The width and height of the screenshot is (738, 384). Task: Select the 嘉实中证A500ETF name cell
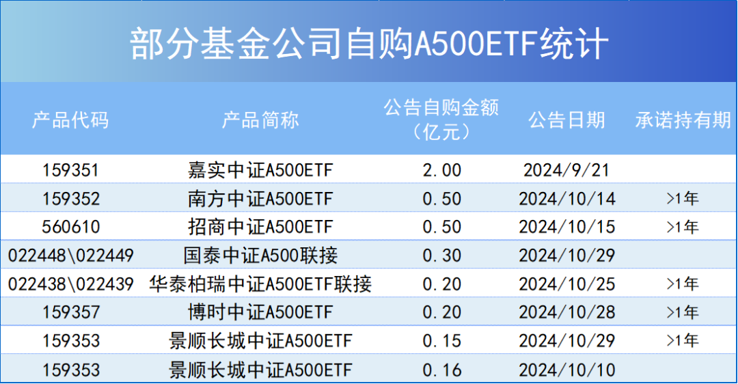pos(260,170)
